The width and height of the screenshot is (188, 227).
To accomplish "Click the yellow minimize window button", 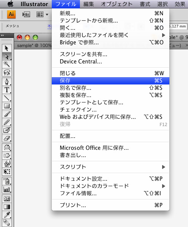I will coord(27,37).
